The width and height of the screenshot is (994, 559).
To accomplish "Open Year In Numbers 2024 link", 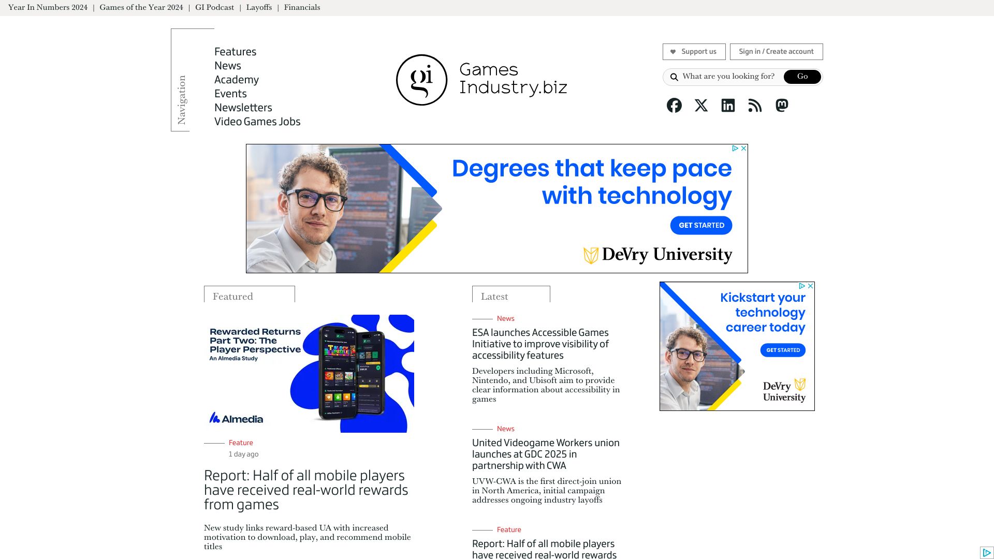I will click(48, 8).
